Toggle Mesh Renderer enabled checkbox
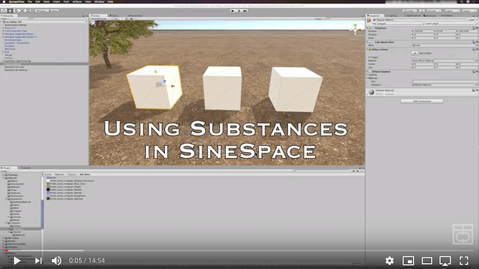479x269 pixels. pos(373,72)
